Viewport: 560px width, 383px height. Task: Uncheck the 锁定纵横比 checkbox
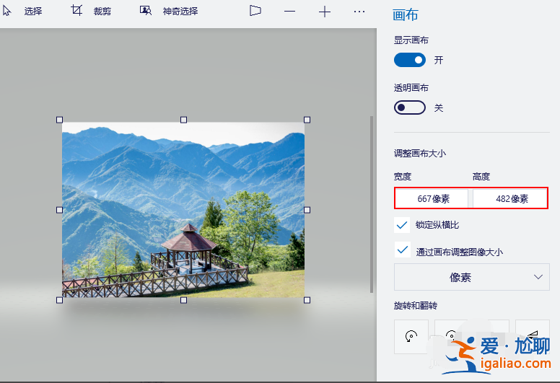click(x=402, y=225)
